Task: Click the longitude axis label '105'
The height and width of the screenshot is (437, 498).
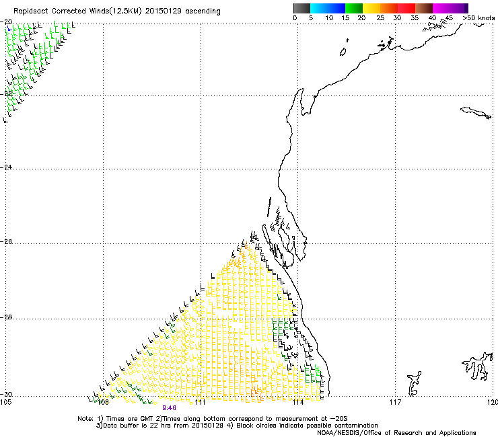Action: 5,403
